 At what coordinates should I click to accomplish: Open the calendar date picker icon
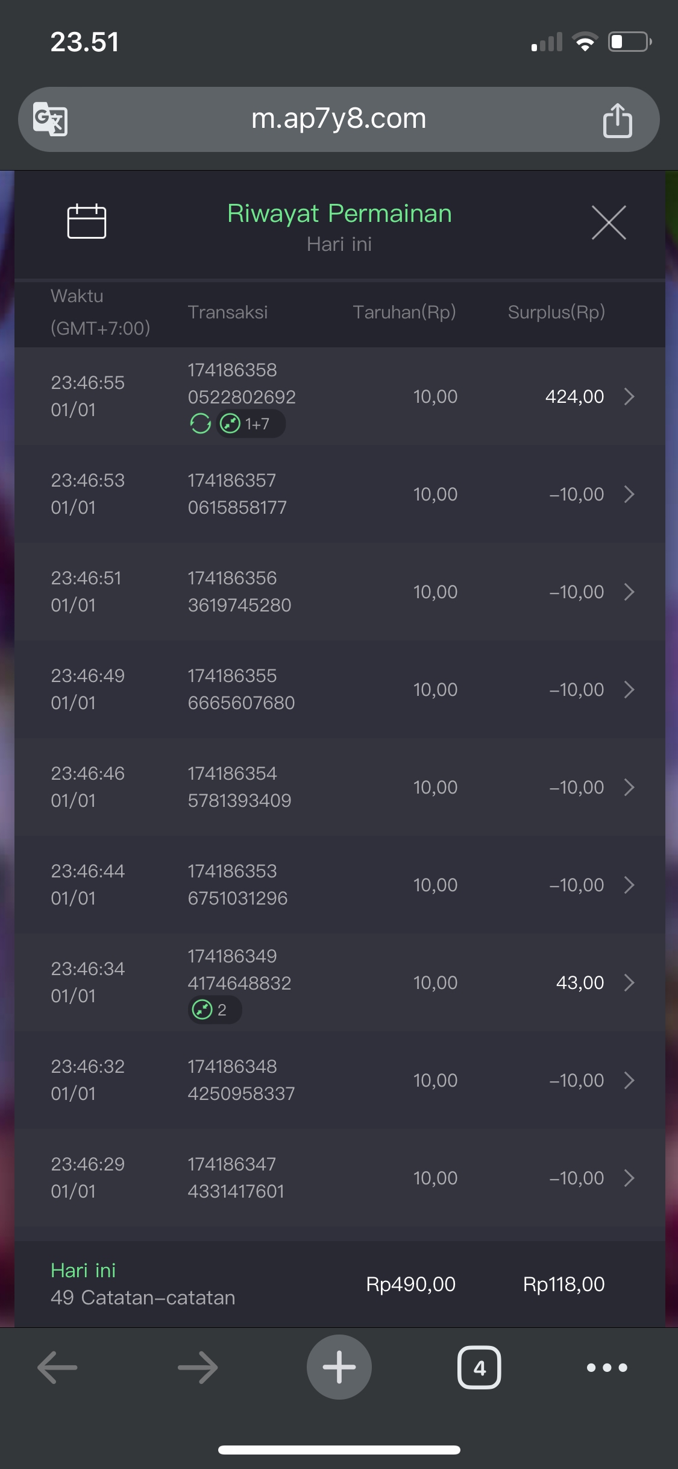(86, 221)
